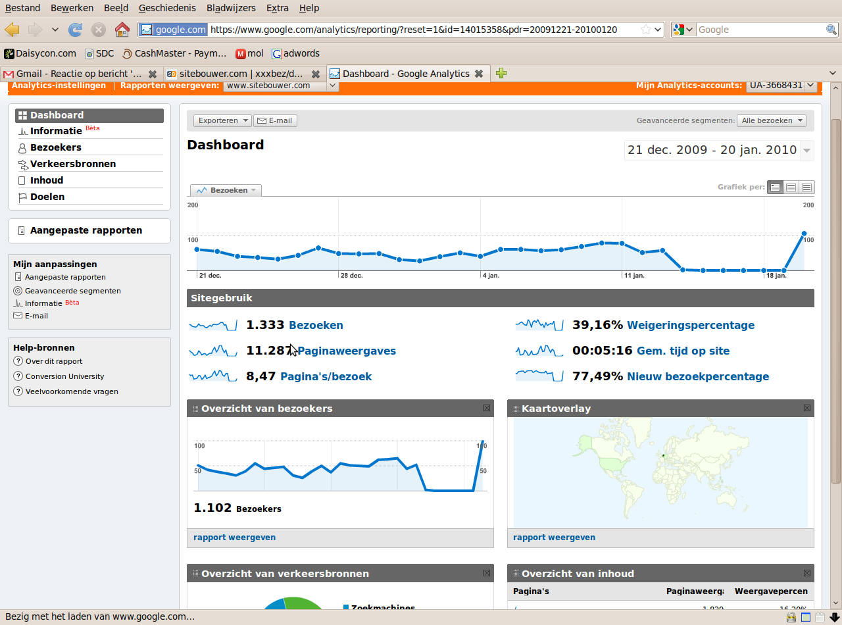Select Bezoekers in the sidebar
The width and height of the screenshot is (842, 625).
tap(56, 147)
